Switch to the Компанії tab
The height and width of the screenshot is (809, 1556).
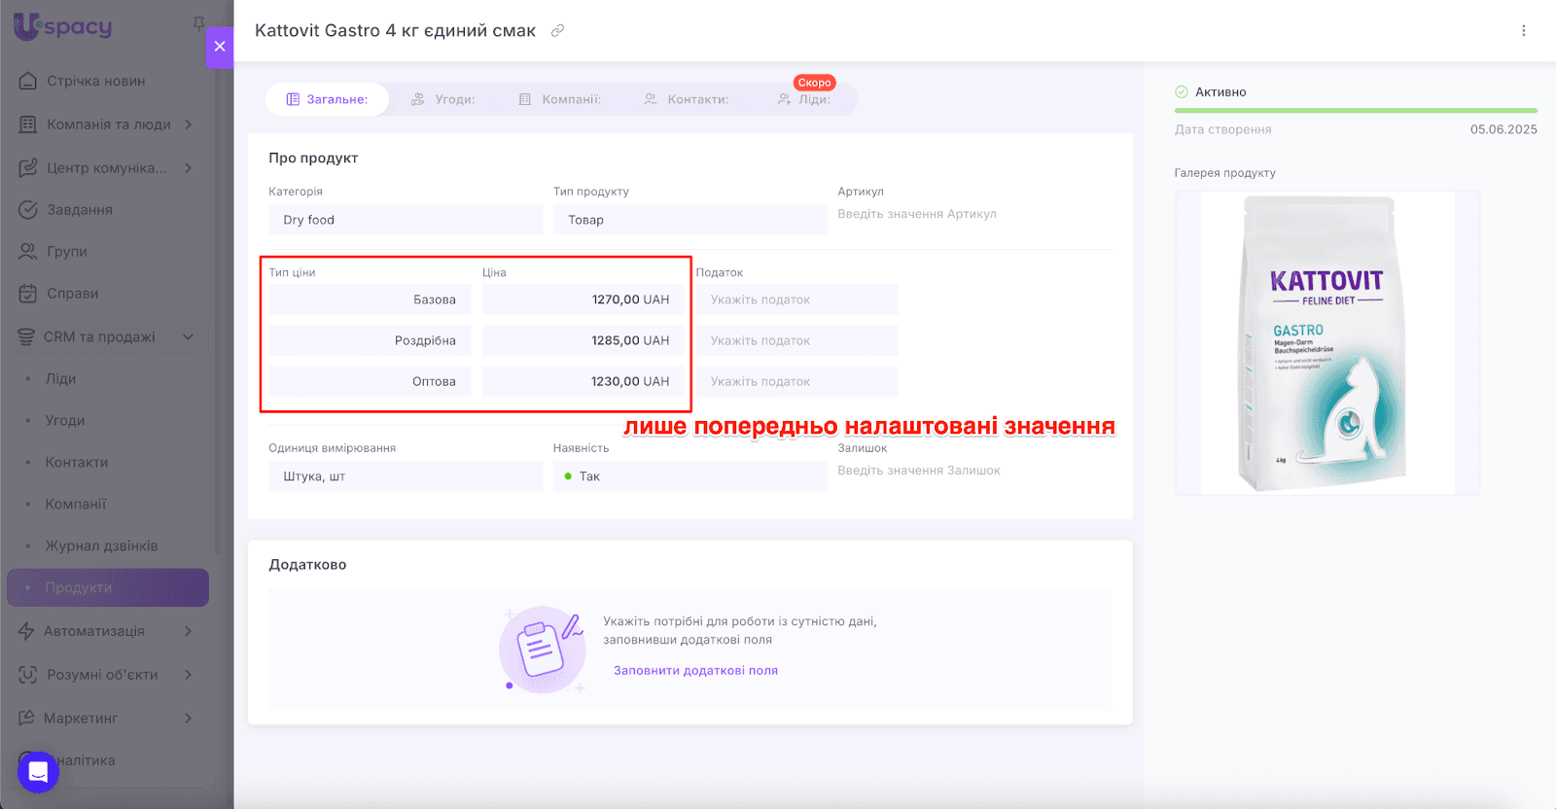pyautogui.click(x=559, y=99)
